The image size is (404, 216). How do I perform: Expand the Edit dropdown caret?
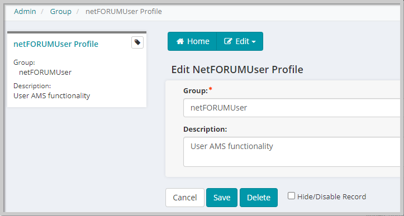[x=254, y=42]
